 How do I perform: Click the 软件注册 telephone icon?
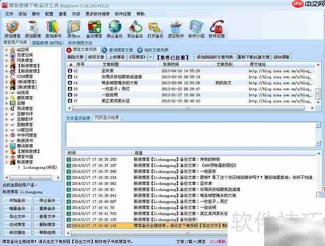coord(217,26)
